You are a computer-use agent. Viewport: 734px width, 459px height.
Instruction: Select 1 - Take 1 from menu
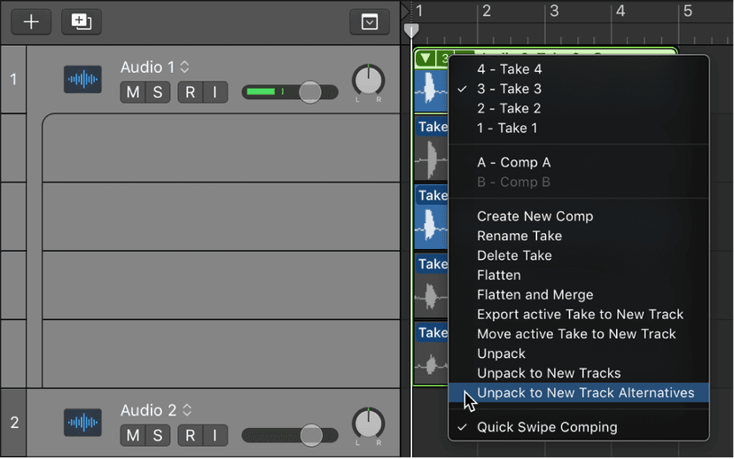tap(579, 128)
